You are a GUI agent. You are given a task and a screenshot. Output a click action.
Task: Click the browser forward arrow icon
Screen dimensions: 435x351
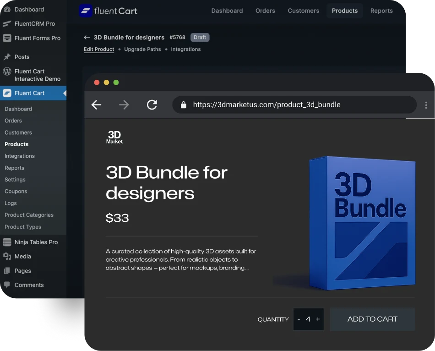[124, 105]
